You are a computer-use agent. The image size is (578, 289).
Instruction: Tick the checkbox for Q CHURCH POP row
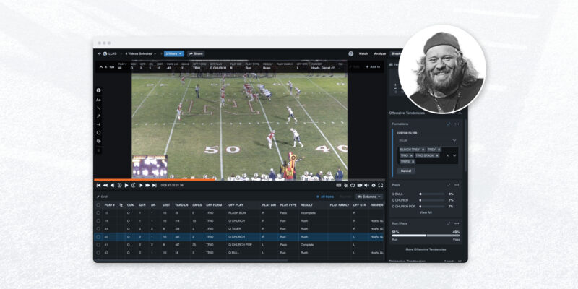tap(98, 245)
